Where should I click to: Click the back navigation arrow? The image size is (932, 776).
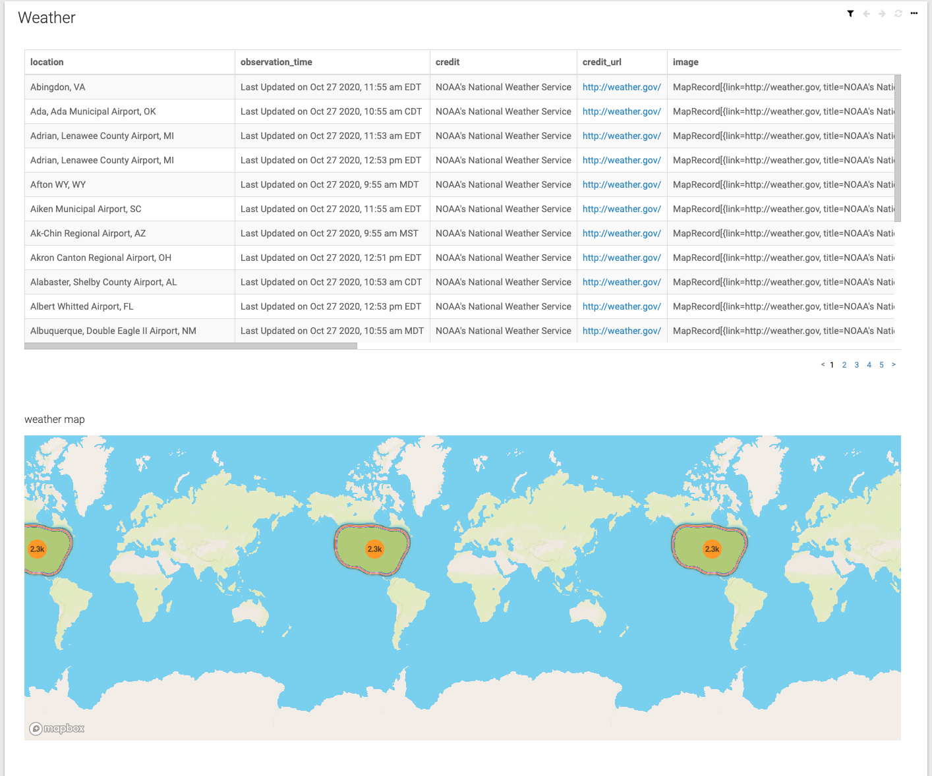(866, 13)
